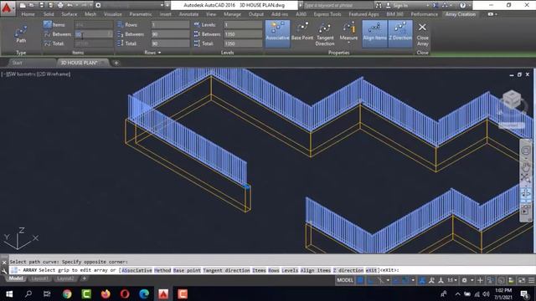Click the Close Array button
536x301 pixels.
422,34
